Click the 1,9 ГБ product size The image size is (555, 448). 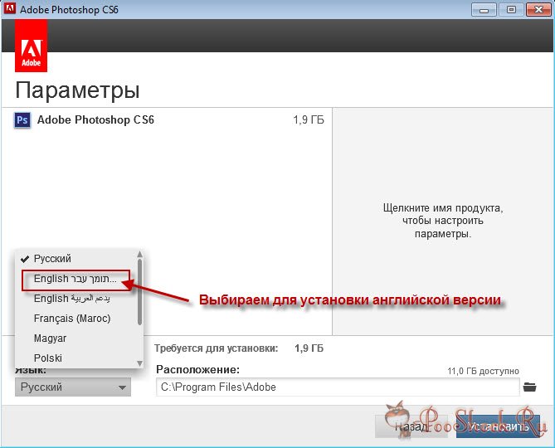(x=309, y=120)
